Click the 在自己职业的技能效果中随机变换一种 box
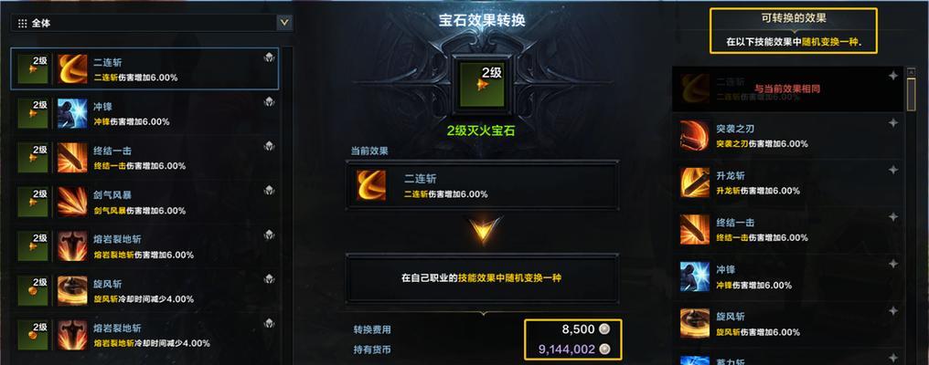Screen dimensions: 929x365 [482, 277]
